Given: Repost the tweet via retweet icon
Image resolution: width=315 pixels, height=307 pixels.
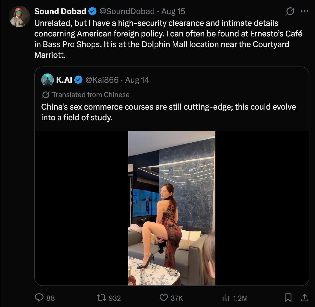Looking at the screenshot, I should pos(101,297).
